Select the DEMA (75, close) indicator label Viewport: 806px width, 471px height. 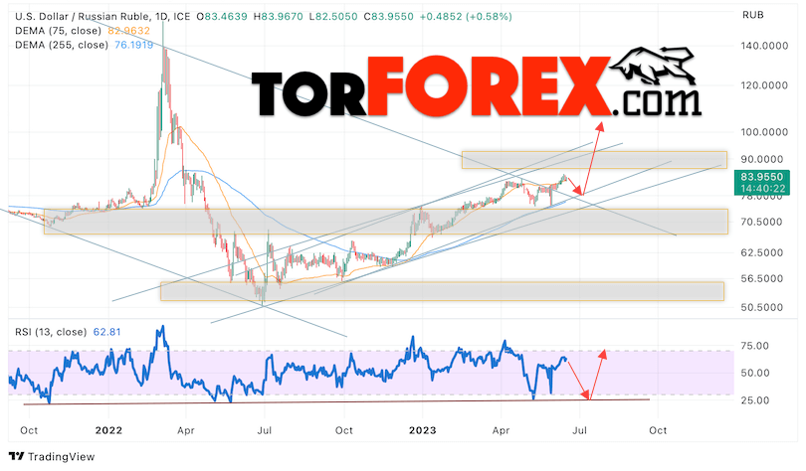coord(58,31)
